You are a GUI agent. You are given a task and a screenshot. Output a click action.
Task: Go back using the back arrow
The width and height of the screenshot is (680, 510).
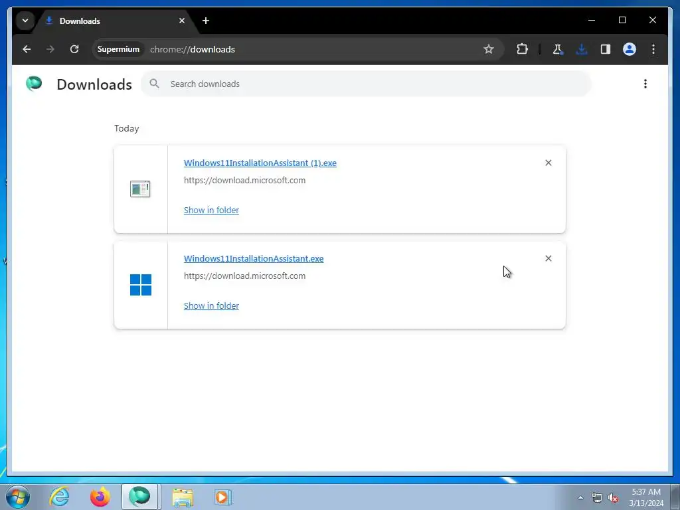point(27,49)
